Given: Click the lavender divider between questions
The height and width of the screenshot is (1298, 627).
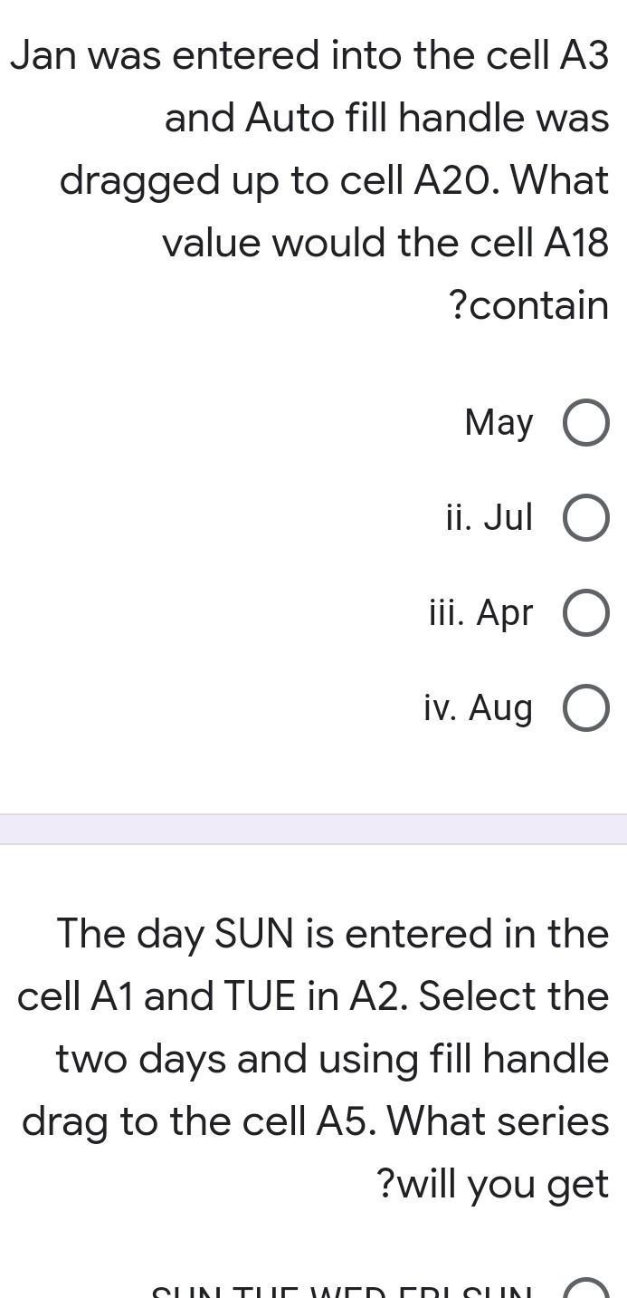Looking at the screenshot, I should [x=313, y=829].
